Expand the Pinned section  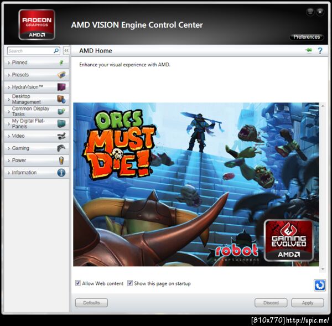coord(37,63)
